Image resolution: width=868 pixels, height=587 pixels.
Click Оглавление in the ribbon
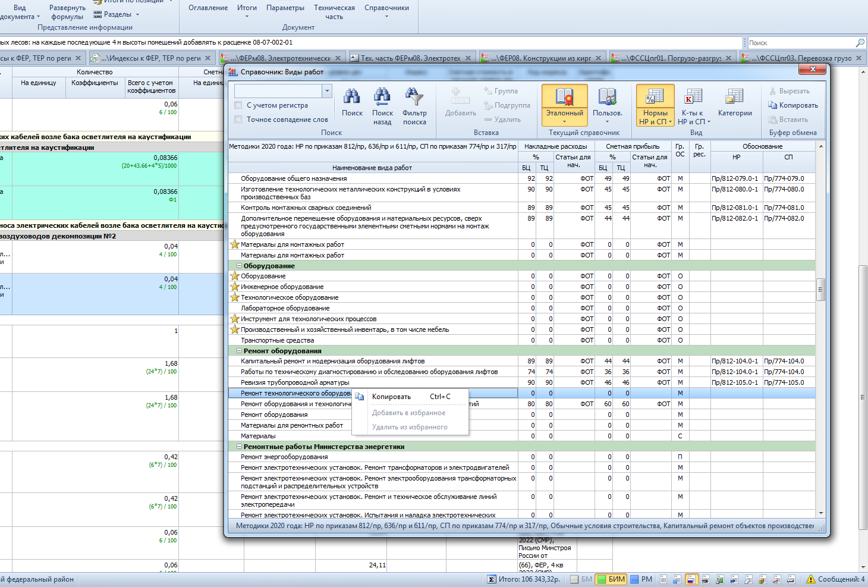point(208,8)
